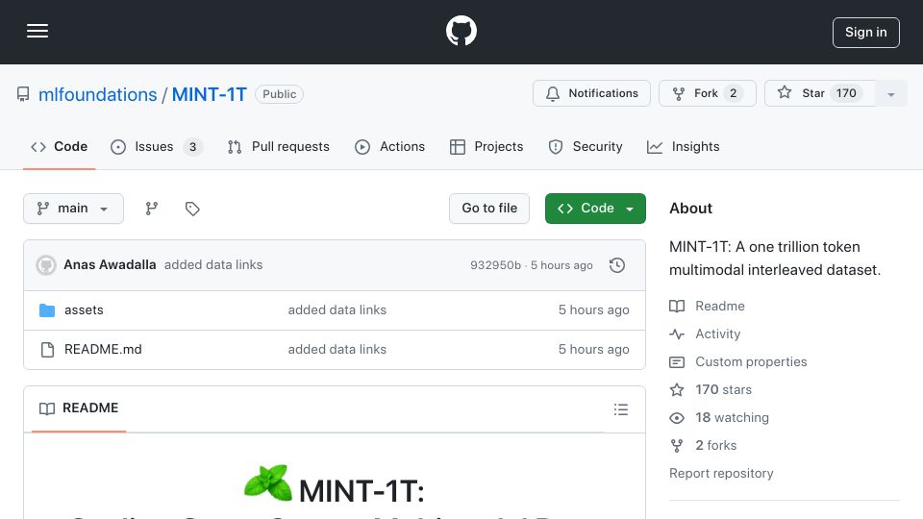Switch to the Code tab

pos(59,146)
